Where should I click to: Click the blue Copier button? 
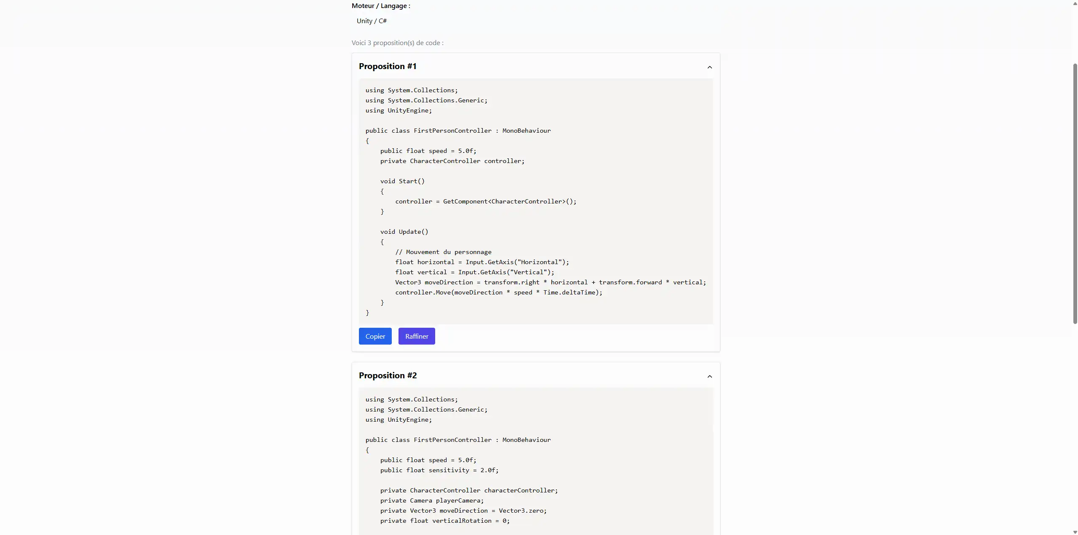(375, 336)
